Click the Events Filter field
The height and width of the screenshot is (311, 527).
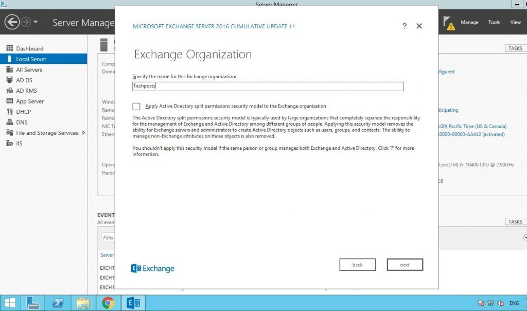pyautogui.click(x=108, y=237)
